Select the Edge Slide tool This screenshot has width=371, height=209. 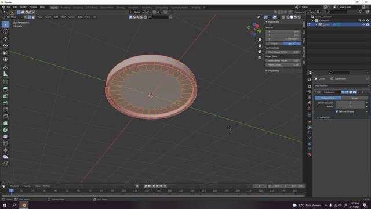click(x=5, y=143)
